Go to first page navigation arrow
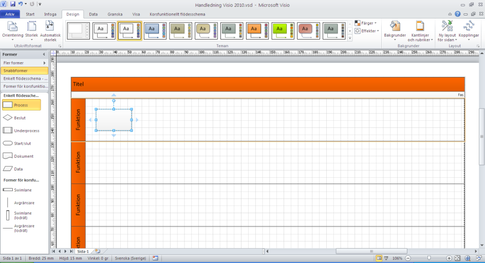The width and height of the screenshot is (485, 263). (x=53, y=251)
